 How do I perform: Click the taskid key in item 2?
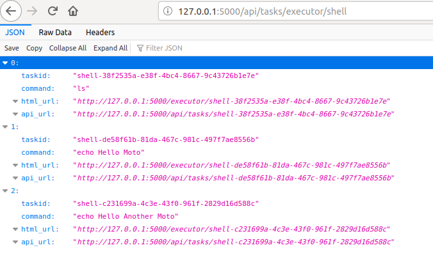coord(36,203)
